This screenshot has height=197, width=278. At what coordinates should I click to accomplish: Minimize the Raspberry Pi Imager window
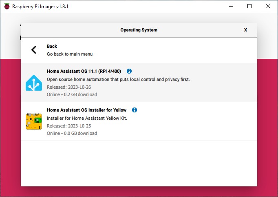tap(231, 6)
